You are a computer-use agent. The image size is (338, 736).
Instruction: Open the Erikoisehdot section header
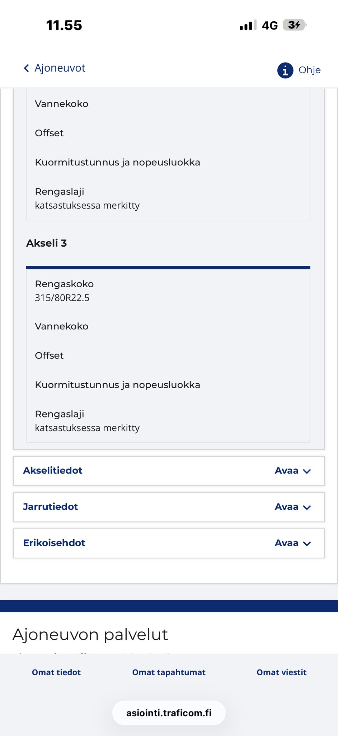tap(54, 543)
